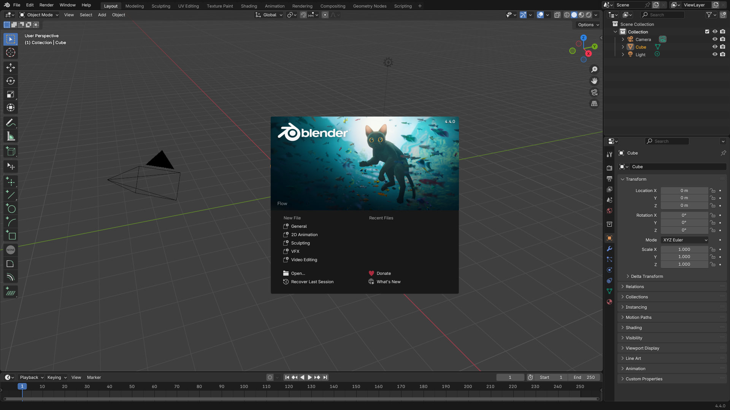730x410 pixels.
Task: Open the Tool properties tab
Action: (x=609, y=154)
